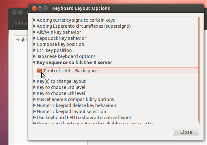The width and height of the screenshot is (207, 145).
Task: Close the Keyboard Layout Options window
Action: (x=35, y=8)
